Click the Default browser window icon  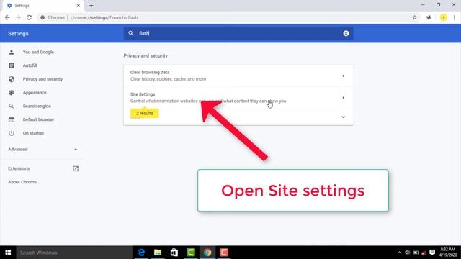[12, 119]
